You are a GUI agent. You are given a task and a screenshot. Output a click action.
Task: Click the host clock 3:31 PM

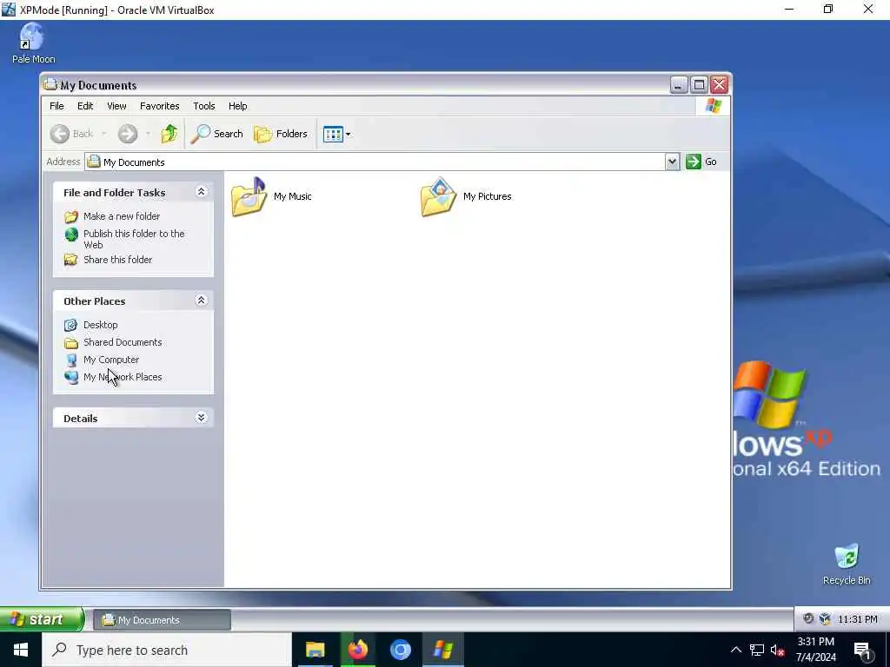[815, 650]
